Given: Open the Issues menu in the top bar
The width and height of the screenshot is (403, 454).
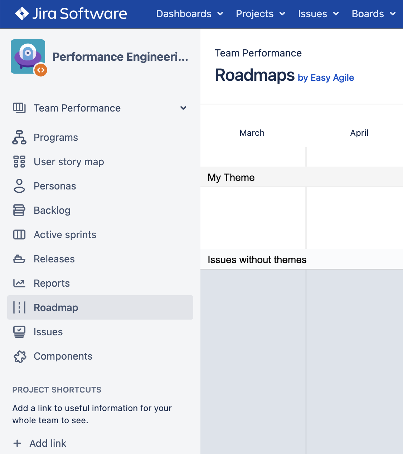Looking at the screenshot, I should coord(318,14).
